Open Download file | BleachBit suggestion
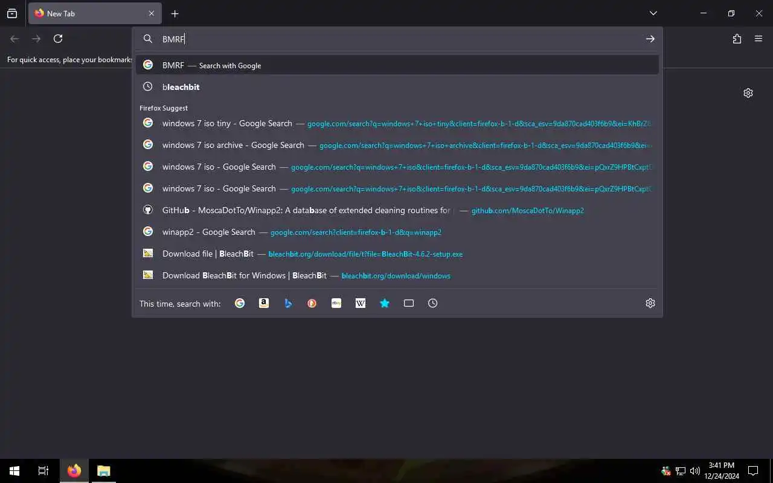Viewport: 773px width, 483px height. (397, 254)
